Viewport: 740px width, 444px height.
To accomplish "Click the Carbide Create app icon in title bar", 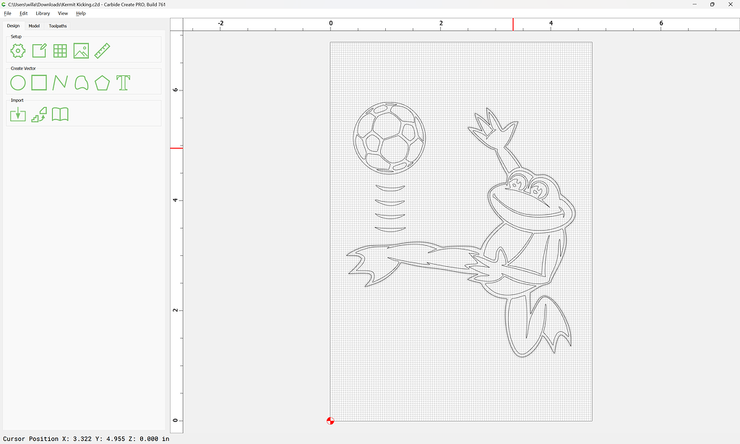I will click(x=4, y=4).
